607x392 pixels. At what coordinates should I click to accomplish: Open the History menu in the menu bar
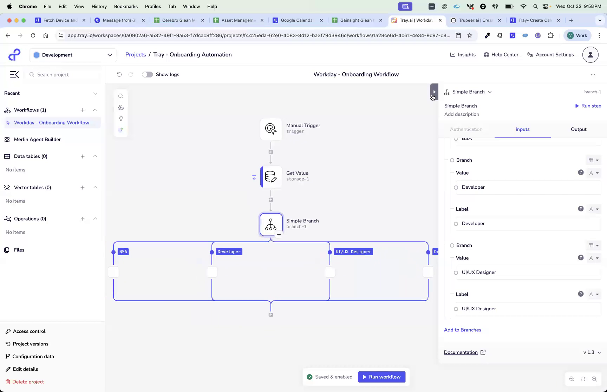pyautogui.click(x=99, y=6)
